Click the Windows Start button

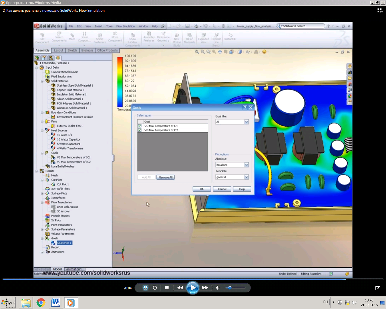(8, 303)
